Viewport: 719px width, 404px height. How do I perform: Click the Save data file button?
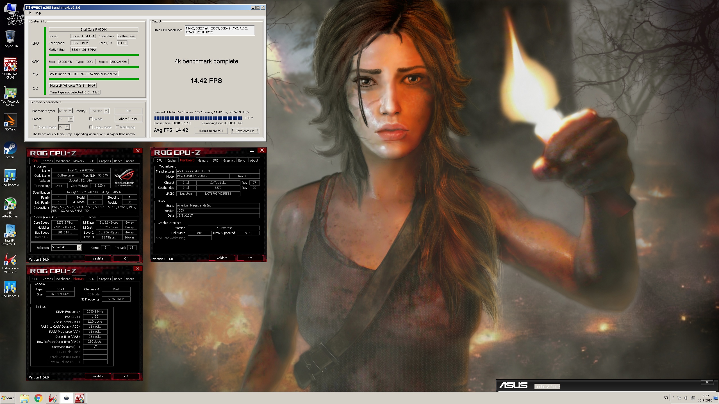(x=245, y=131)
